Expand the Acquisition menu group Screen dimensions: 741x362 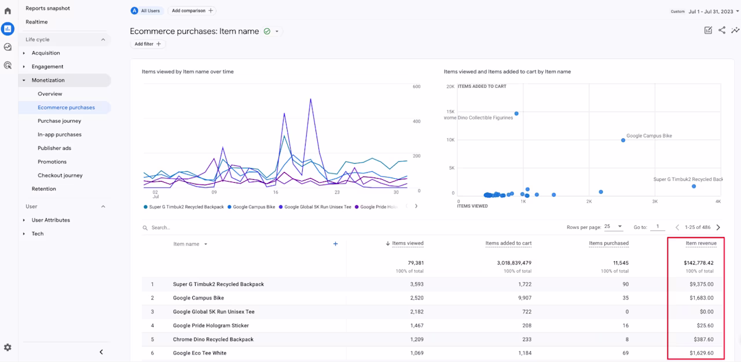pos(46,53)
